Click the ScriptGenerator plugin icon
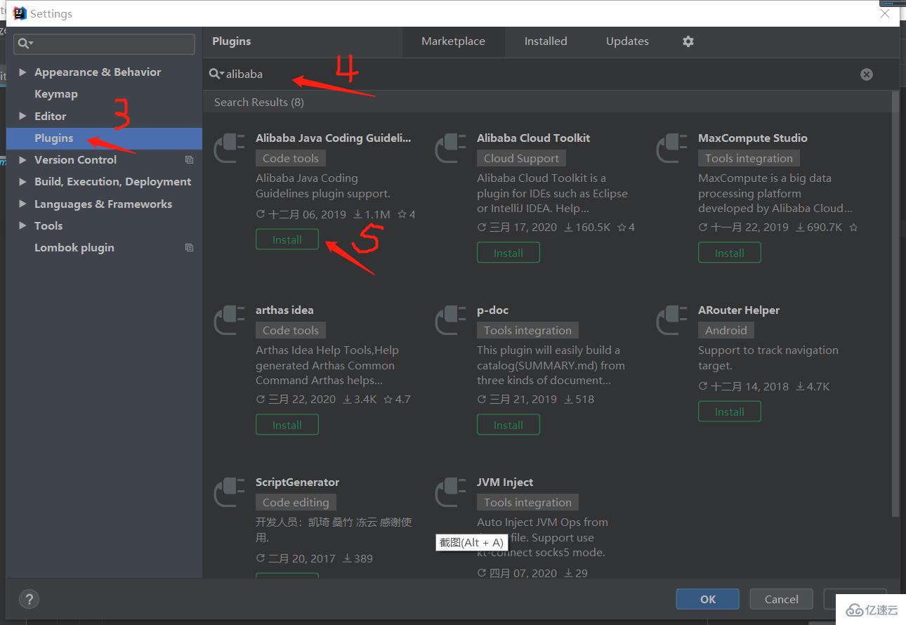906x625 pixels. pyautogui.click(x=229, y=494)
